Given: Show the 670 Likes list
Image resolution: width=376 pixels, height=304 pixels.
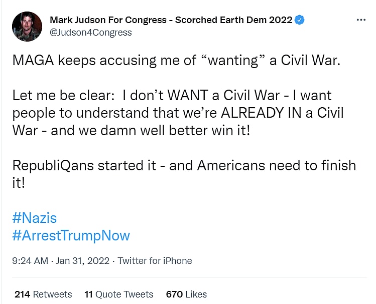Looking at the screenshot, I should click(x=186, y=294).
